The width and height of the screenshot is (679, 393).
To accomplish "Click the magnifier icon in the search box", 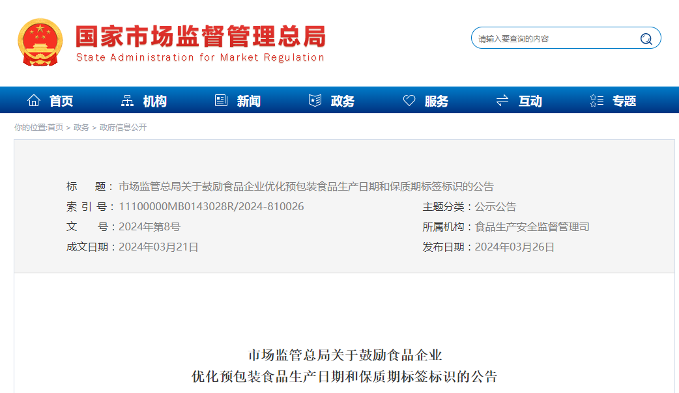I will tap(646, 38).
